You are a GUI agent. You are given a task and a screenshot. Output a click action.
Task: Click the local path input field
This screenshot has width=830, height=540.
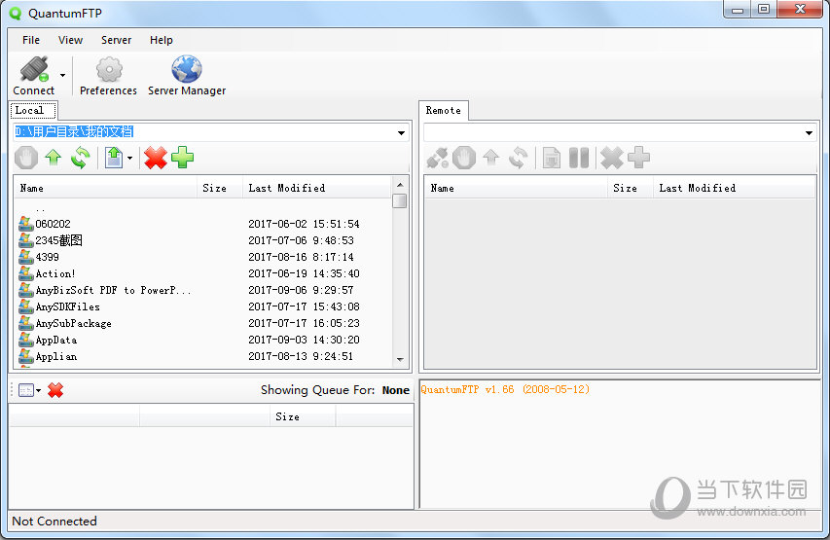[x=204, y=131]
